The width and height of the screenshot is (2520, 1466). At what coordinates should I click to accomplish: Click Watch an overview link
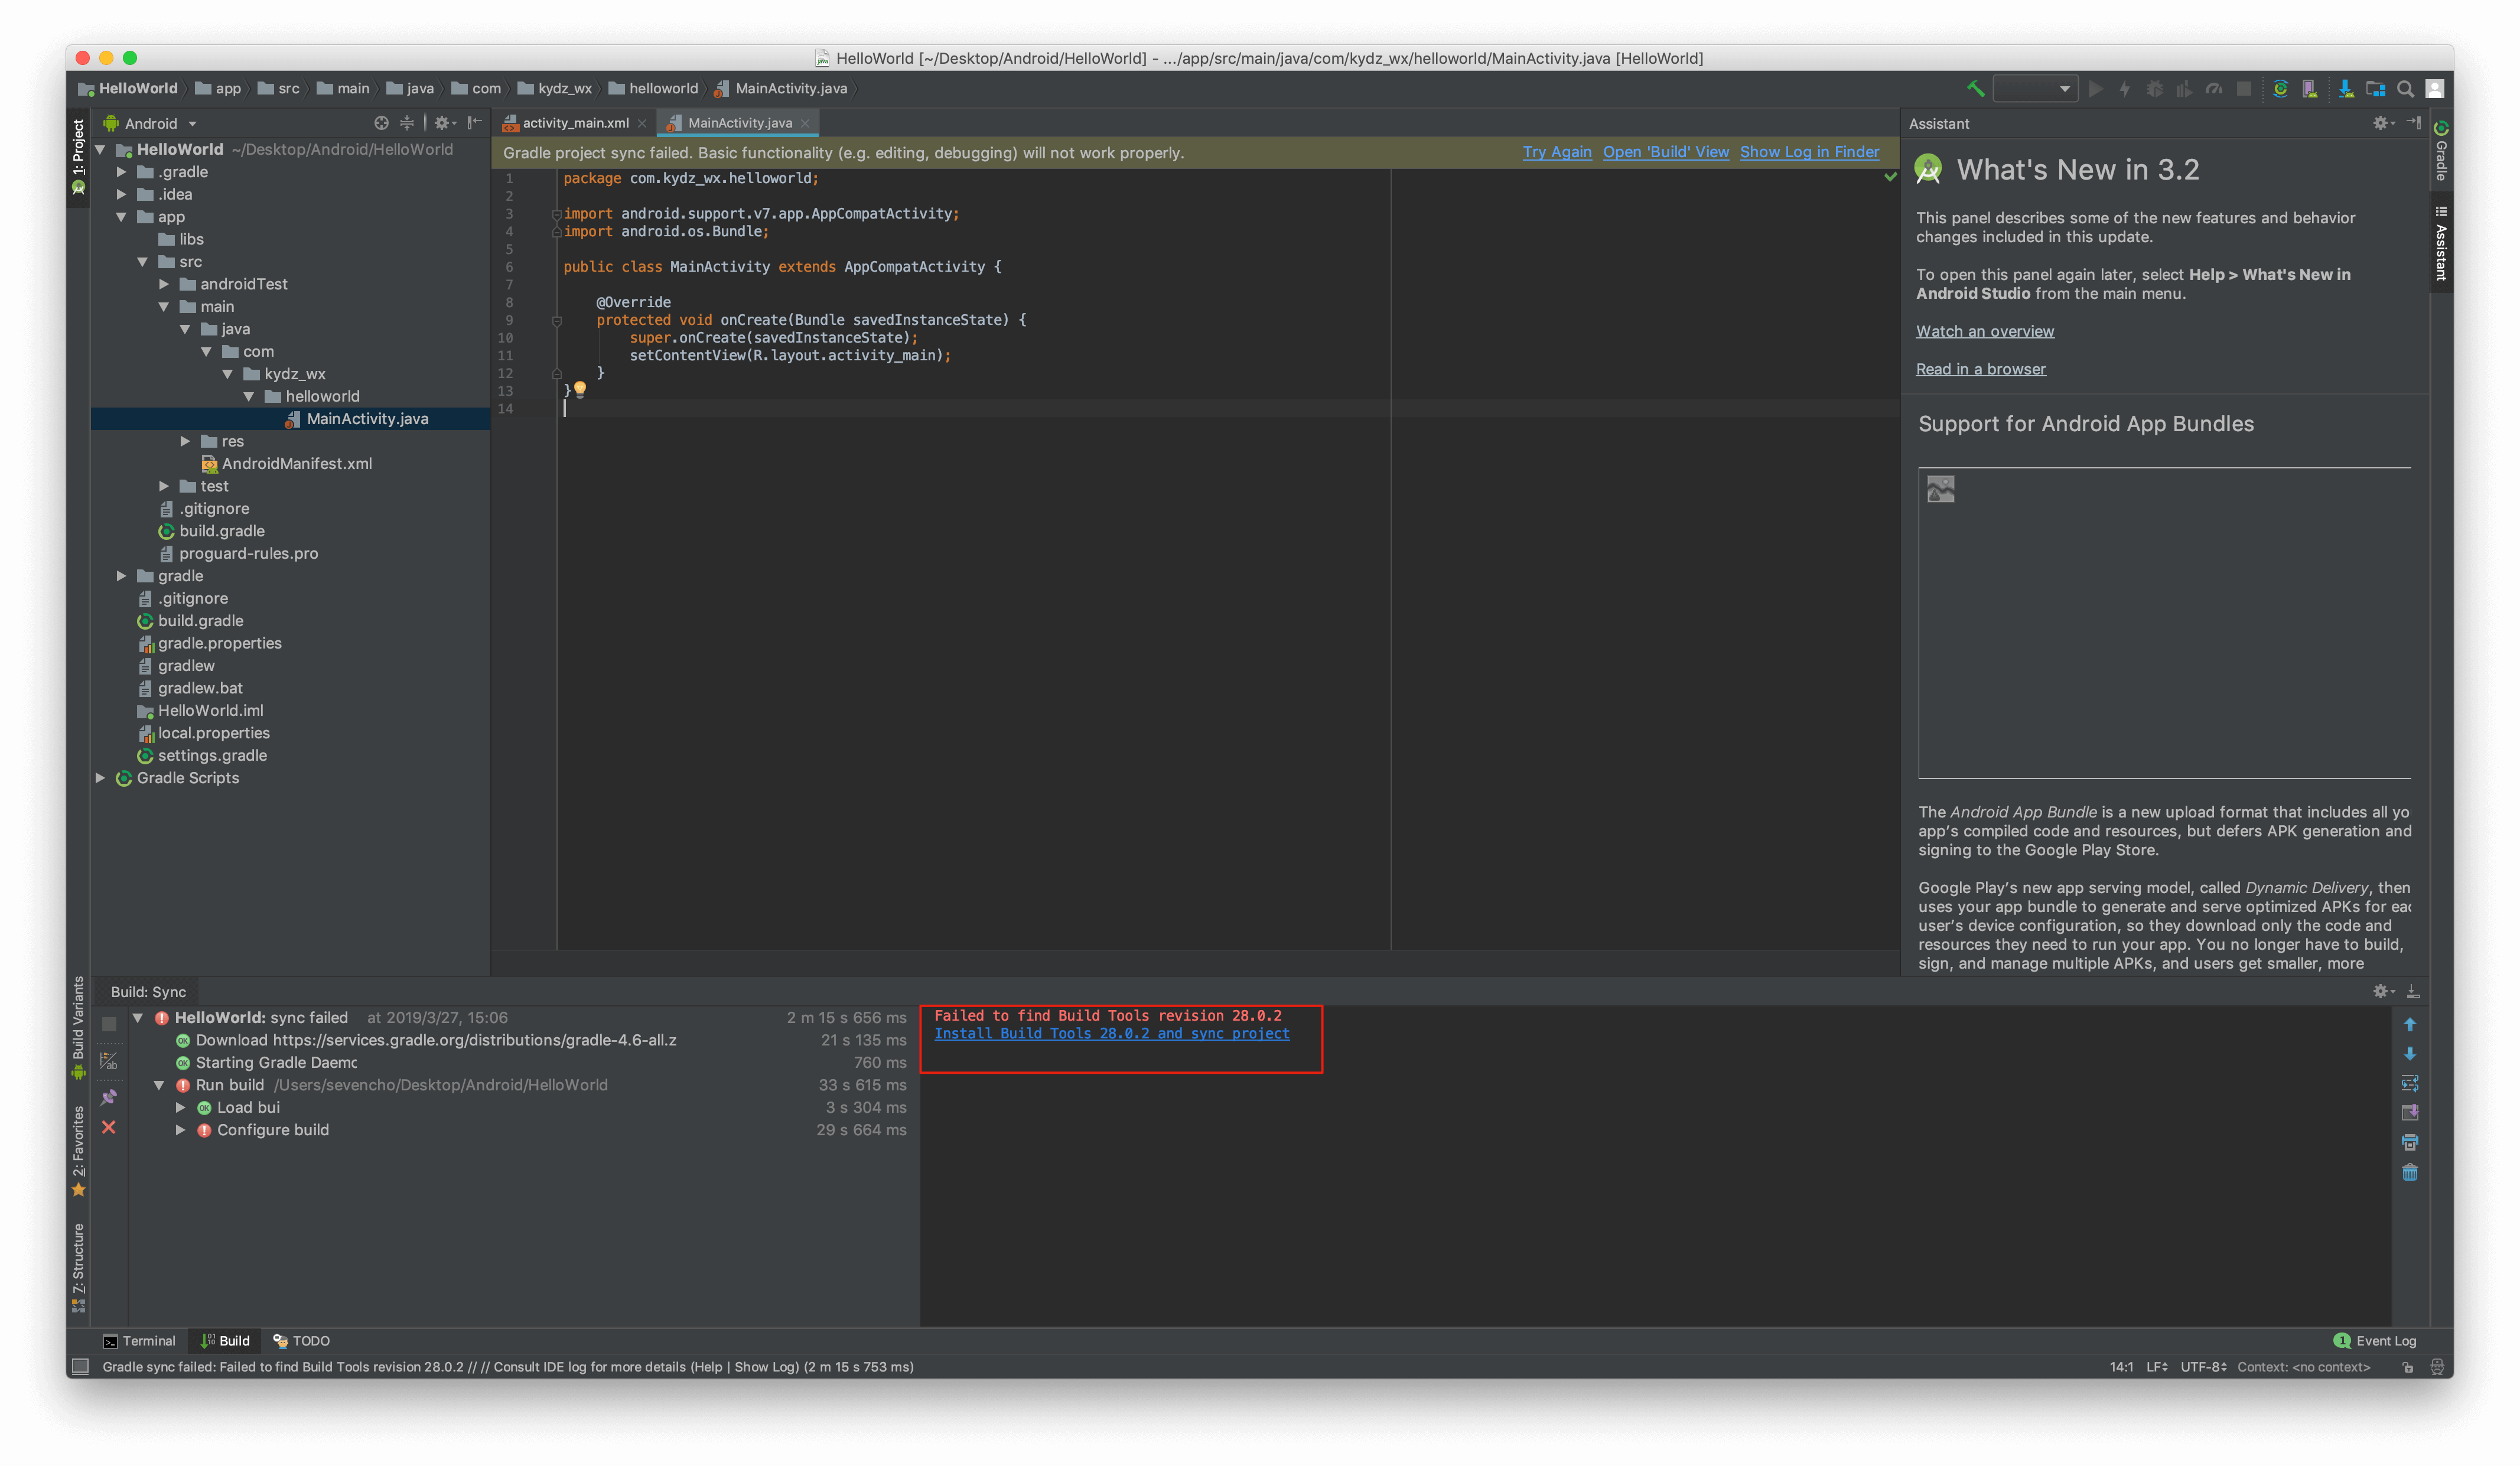click(1985, 331)
